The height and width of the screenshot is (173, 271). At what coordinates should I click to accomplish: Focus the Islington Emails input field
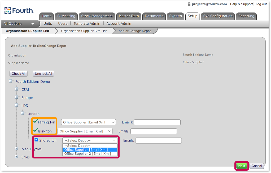pyautogui.click(x=154, y=131)
